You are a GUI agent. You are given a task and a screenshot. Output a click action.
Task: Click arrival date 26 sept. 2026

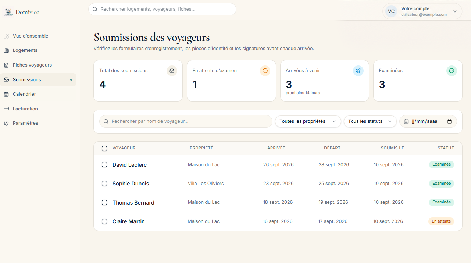278,165
